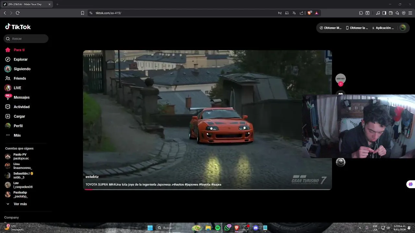Toggle the browser sidebar panel
The width and height of the screenshot is (415, 233).
point(384,13)
